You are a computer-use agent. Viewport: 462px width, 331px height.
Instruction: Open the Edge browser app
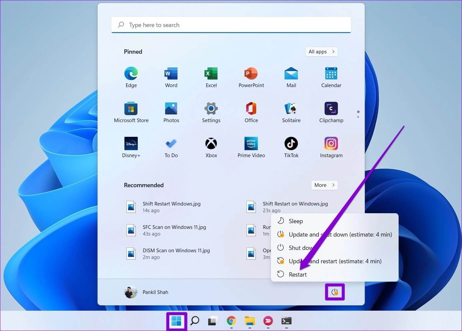tap(131, 77)
